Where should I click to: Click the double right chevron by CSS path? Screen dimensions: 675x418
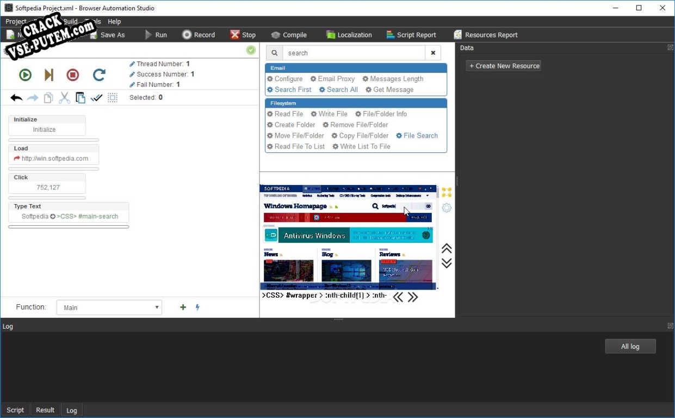pos(413,297)
